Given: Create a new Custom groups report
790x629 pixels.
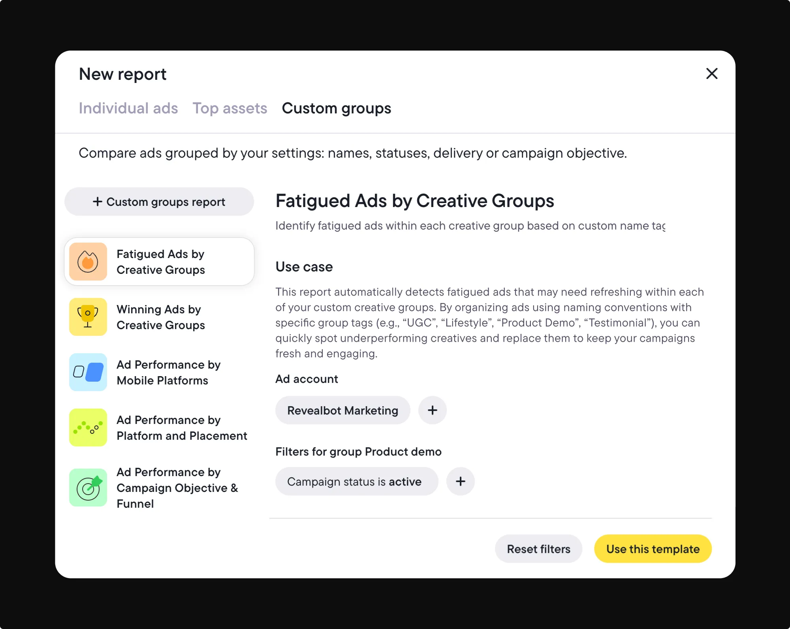Looking at the screenshot, I should click(159, 202).
